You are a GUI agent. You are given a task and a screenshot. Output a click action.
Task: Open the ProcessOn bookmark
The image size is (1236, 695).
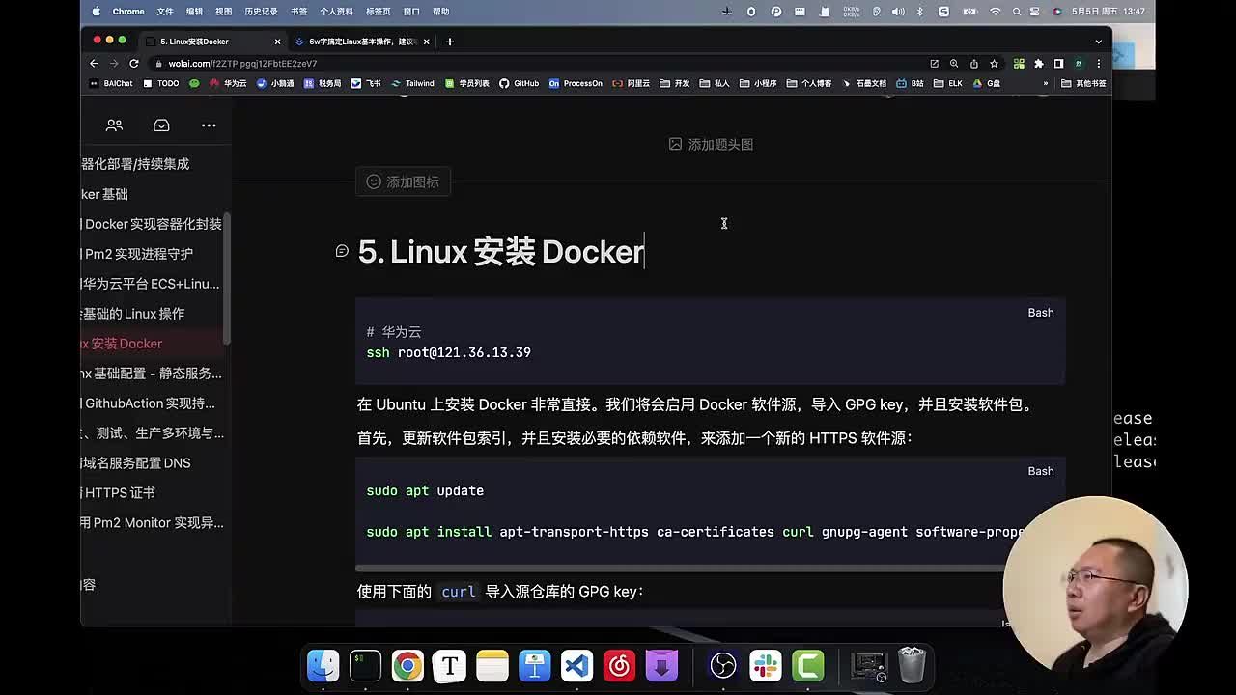pyautogui.click(x=576, y=83)
